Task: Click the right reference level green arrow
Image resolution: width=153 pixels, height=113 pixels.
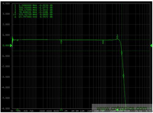Action: (x=151, y=46)
